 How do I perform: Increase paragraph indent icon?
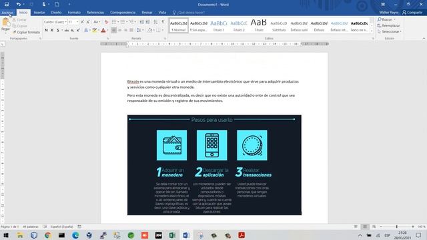point(147,22)
